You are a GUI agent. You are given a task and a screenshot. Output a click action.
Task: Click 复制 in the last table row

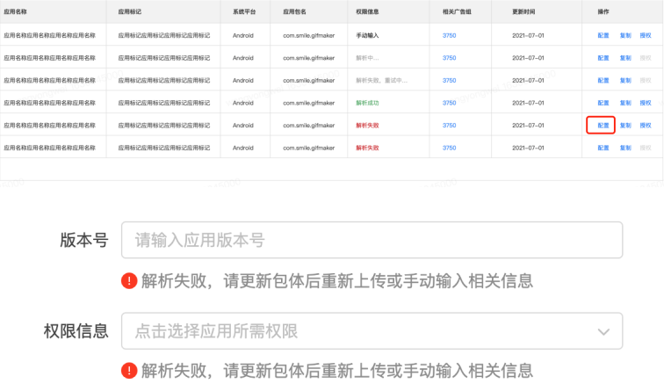624,148
